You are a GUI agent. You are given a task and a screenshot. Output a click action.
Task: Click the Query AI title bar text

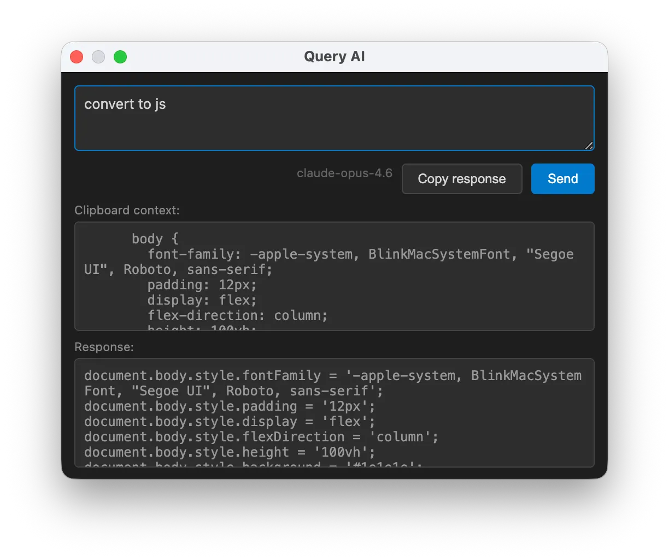click(x=334, y=56)
